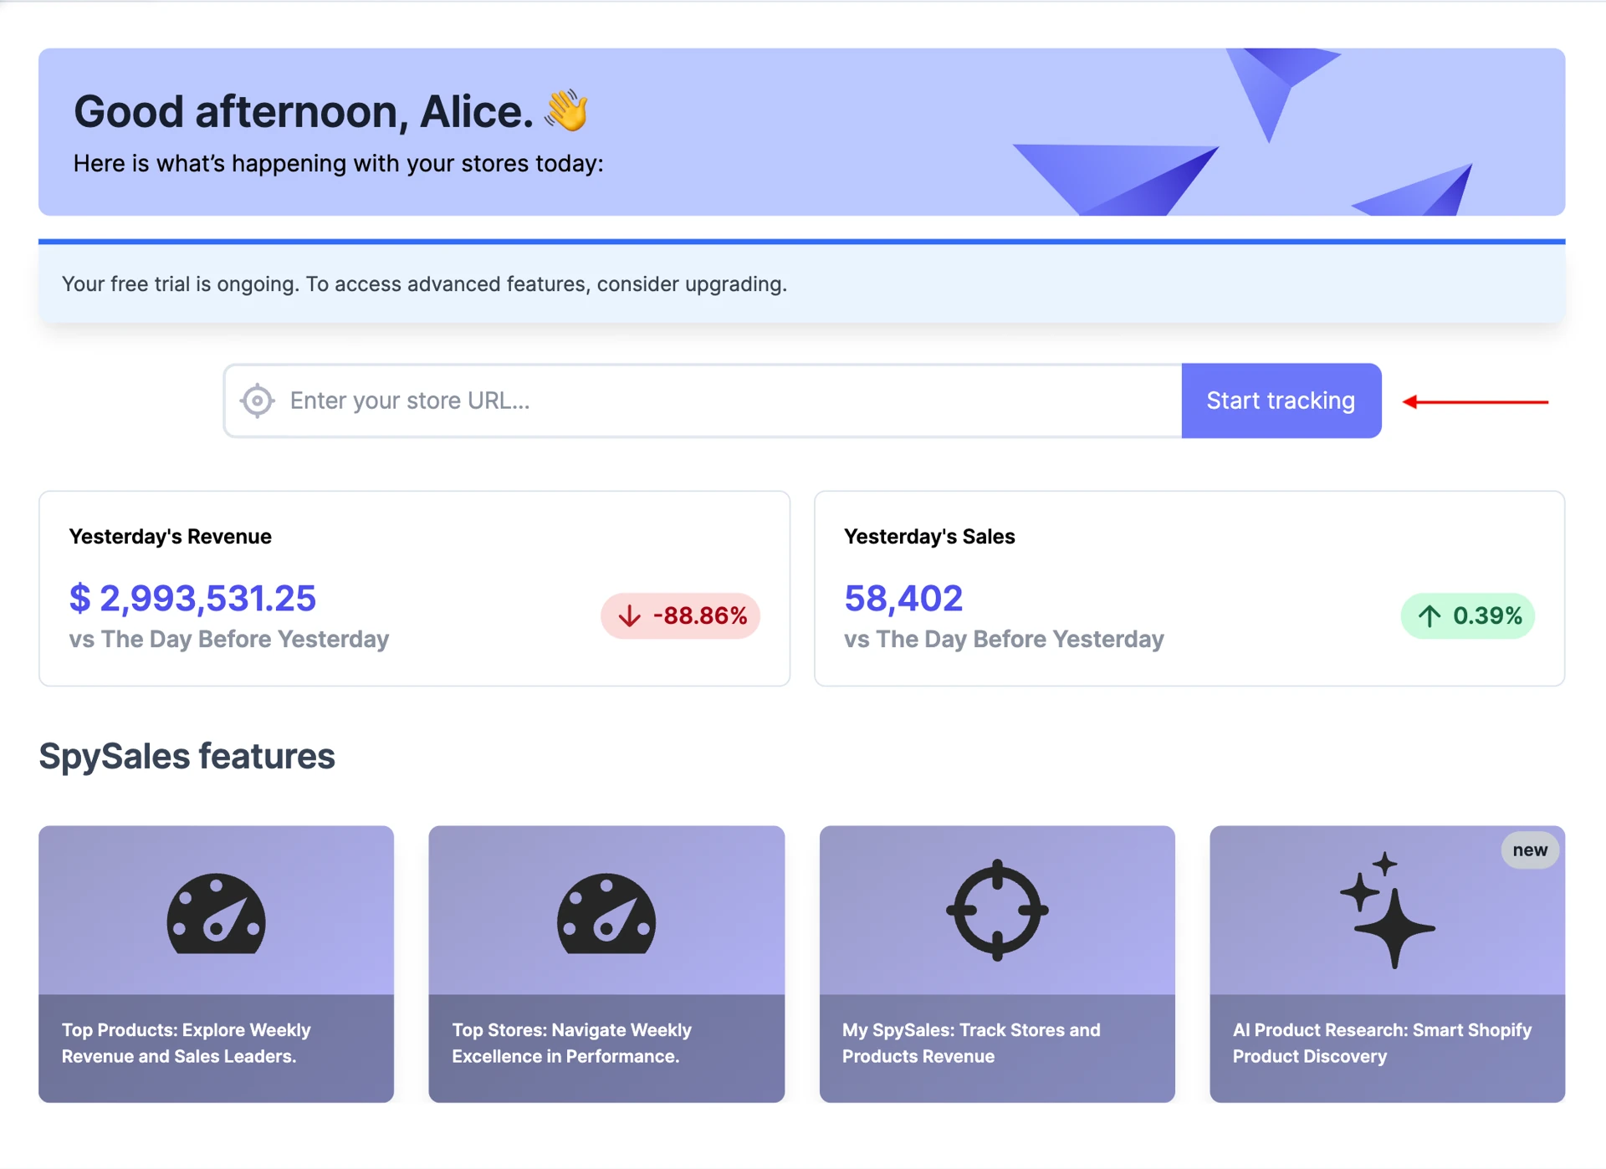Click the red down-arrow revenue icon
Screen dimensions: 1606x1169
coord(629,616)
